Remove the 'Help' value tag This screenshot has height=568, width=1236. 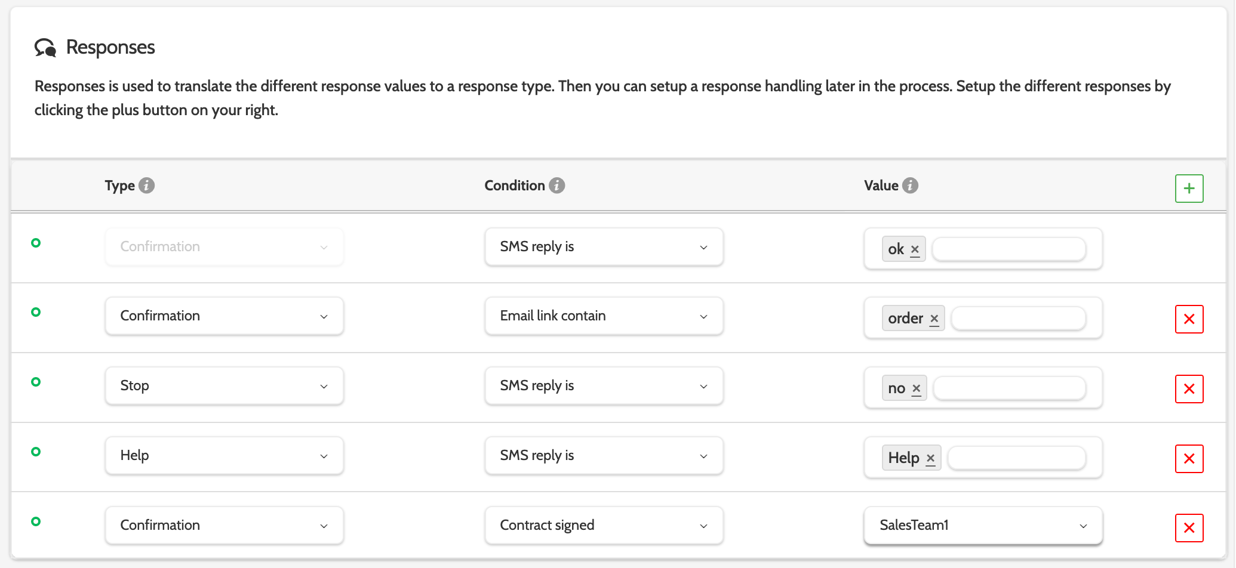[x=930, y=458]
